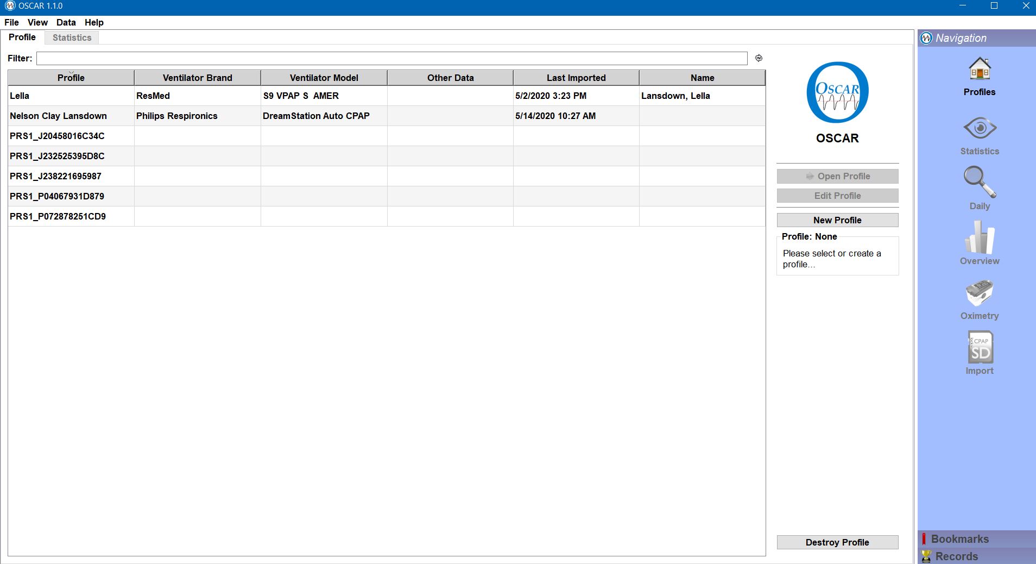Open the View menu
The width and height of the screenshot is (1036, 564).
coord(37,22)
